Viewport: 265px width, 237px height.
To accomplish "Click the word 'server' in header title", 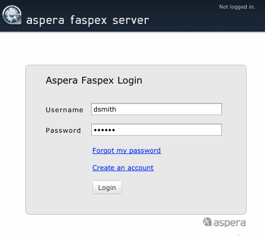I will (131, 21).
